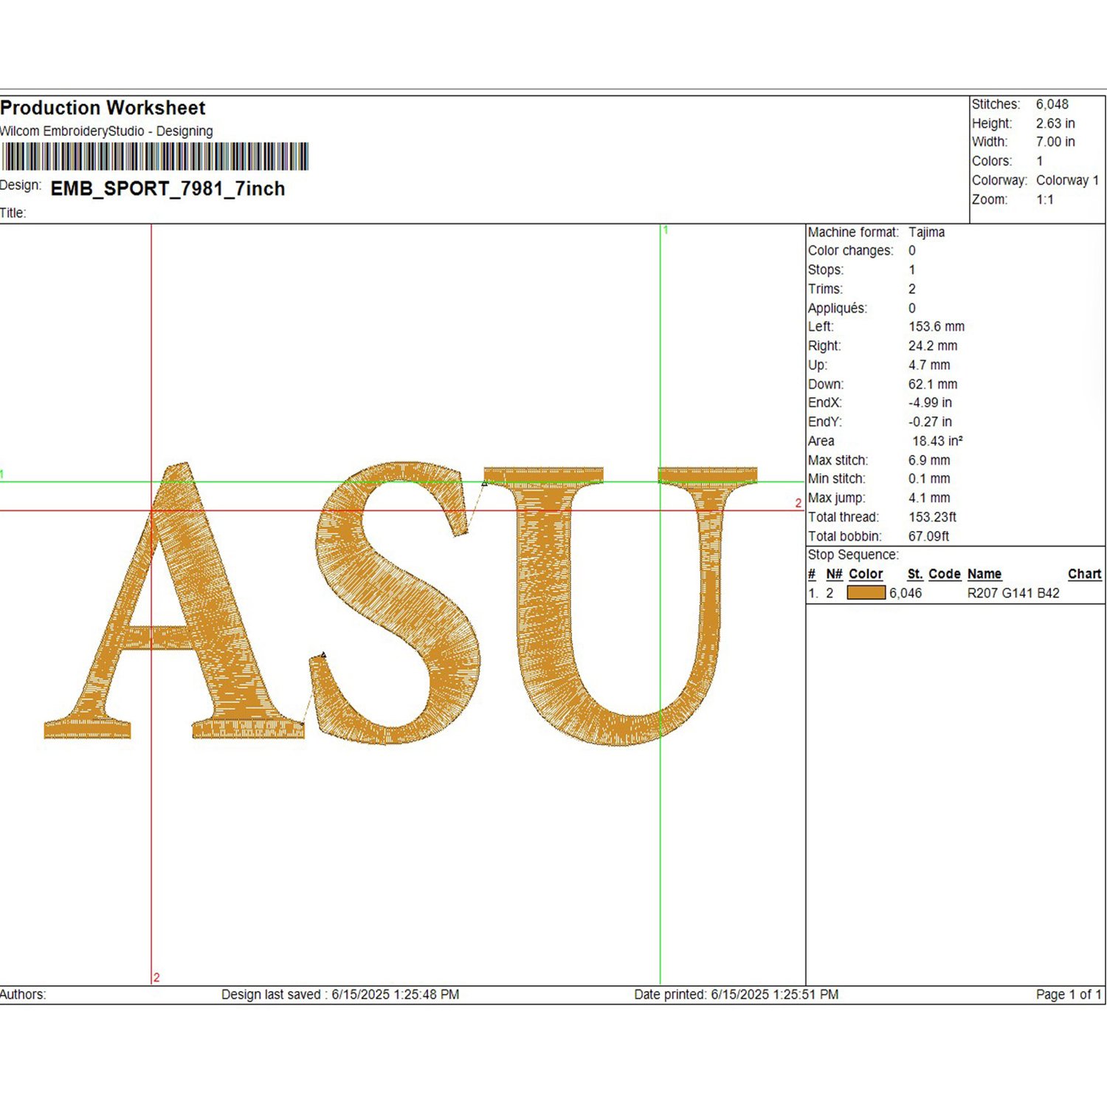1107x1104 pixels.
Task: Click the colorway value 'Colorway 1'
Action: click(x=1067, y=180)
